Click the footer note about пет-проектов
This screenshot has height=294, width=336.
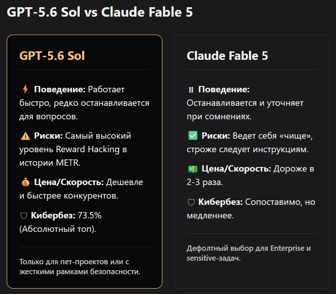click(x=80, y=267)
